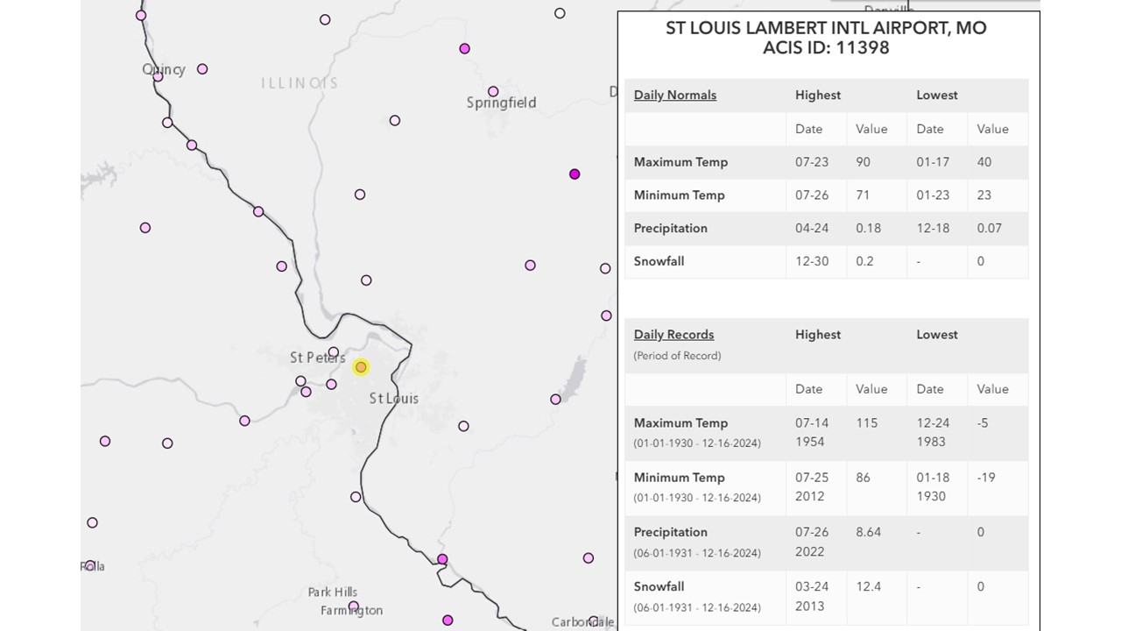This screenshot has width=1121, height=631.
Task: Click the St Louis city label on the map
Action: [393, 398]
